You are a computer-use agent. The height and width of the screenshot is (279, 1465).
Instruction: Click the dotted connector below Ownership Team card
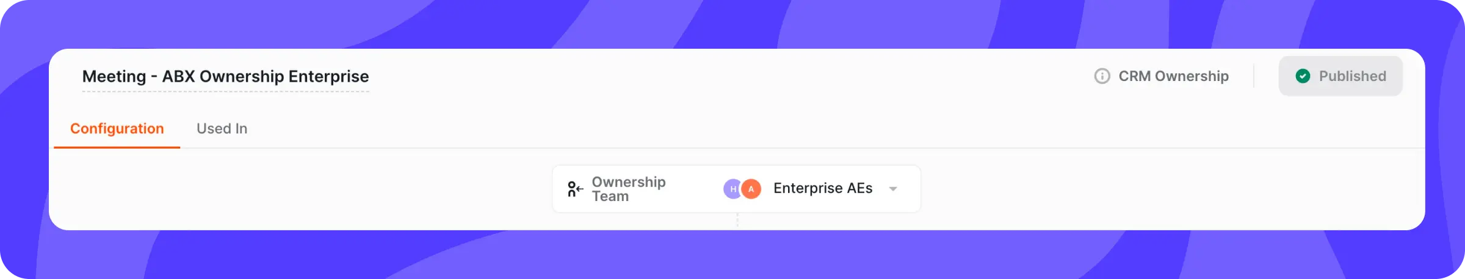[737, 220]
